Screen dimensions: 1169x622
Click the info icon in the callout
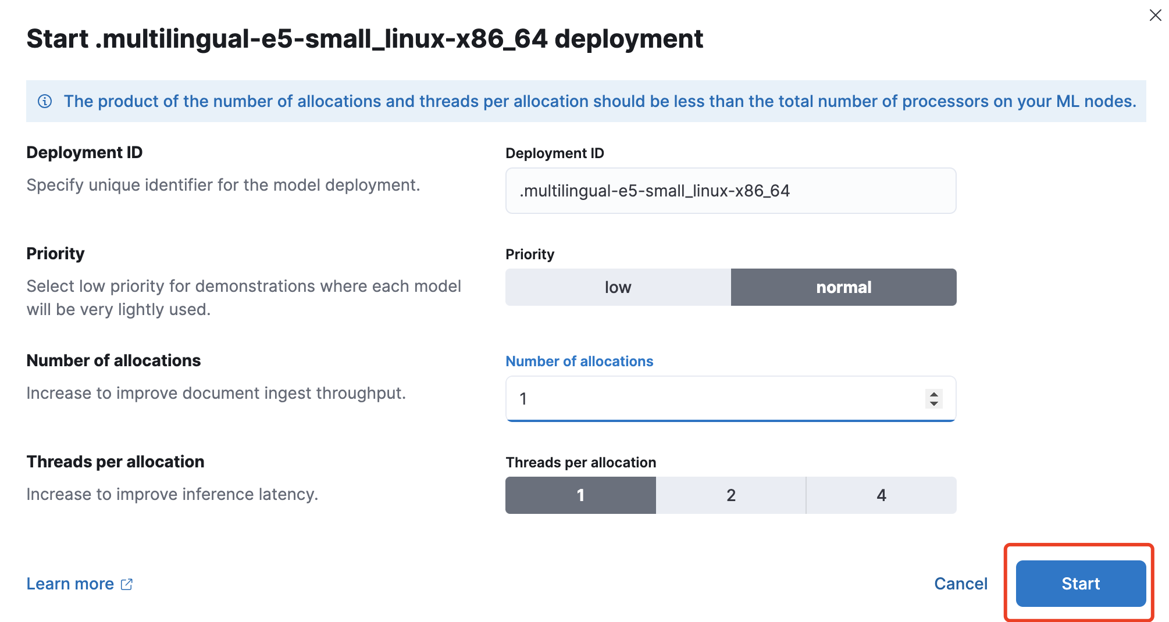pos(45,101)
